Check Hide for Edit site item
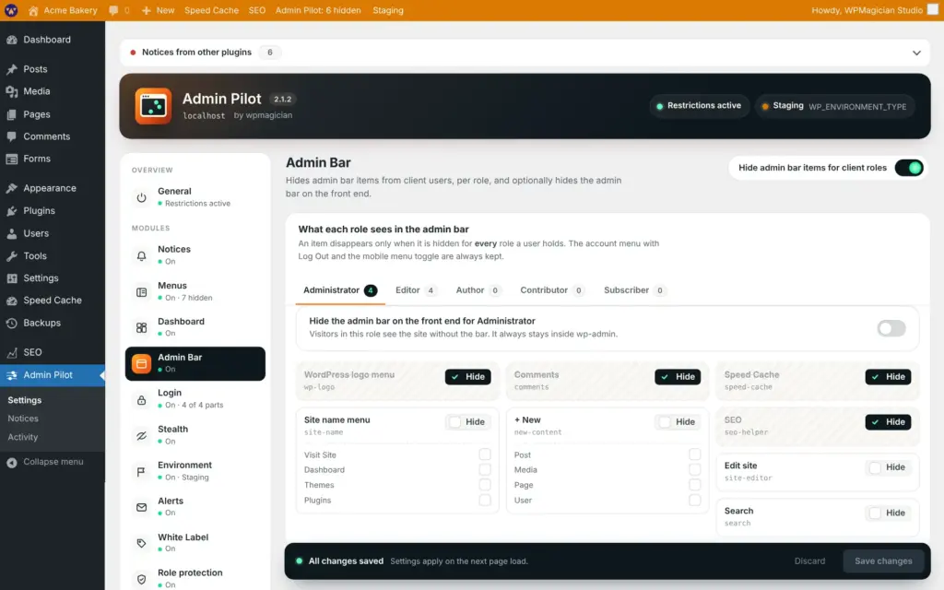944x590 pixels. [x=888, y=467]
